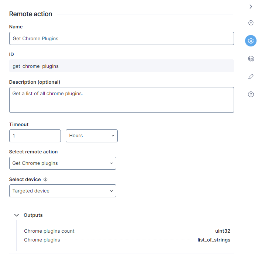Select the Chrome plugins count output row
The image size is (258, 257).
127,231
